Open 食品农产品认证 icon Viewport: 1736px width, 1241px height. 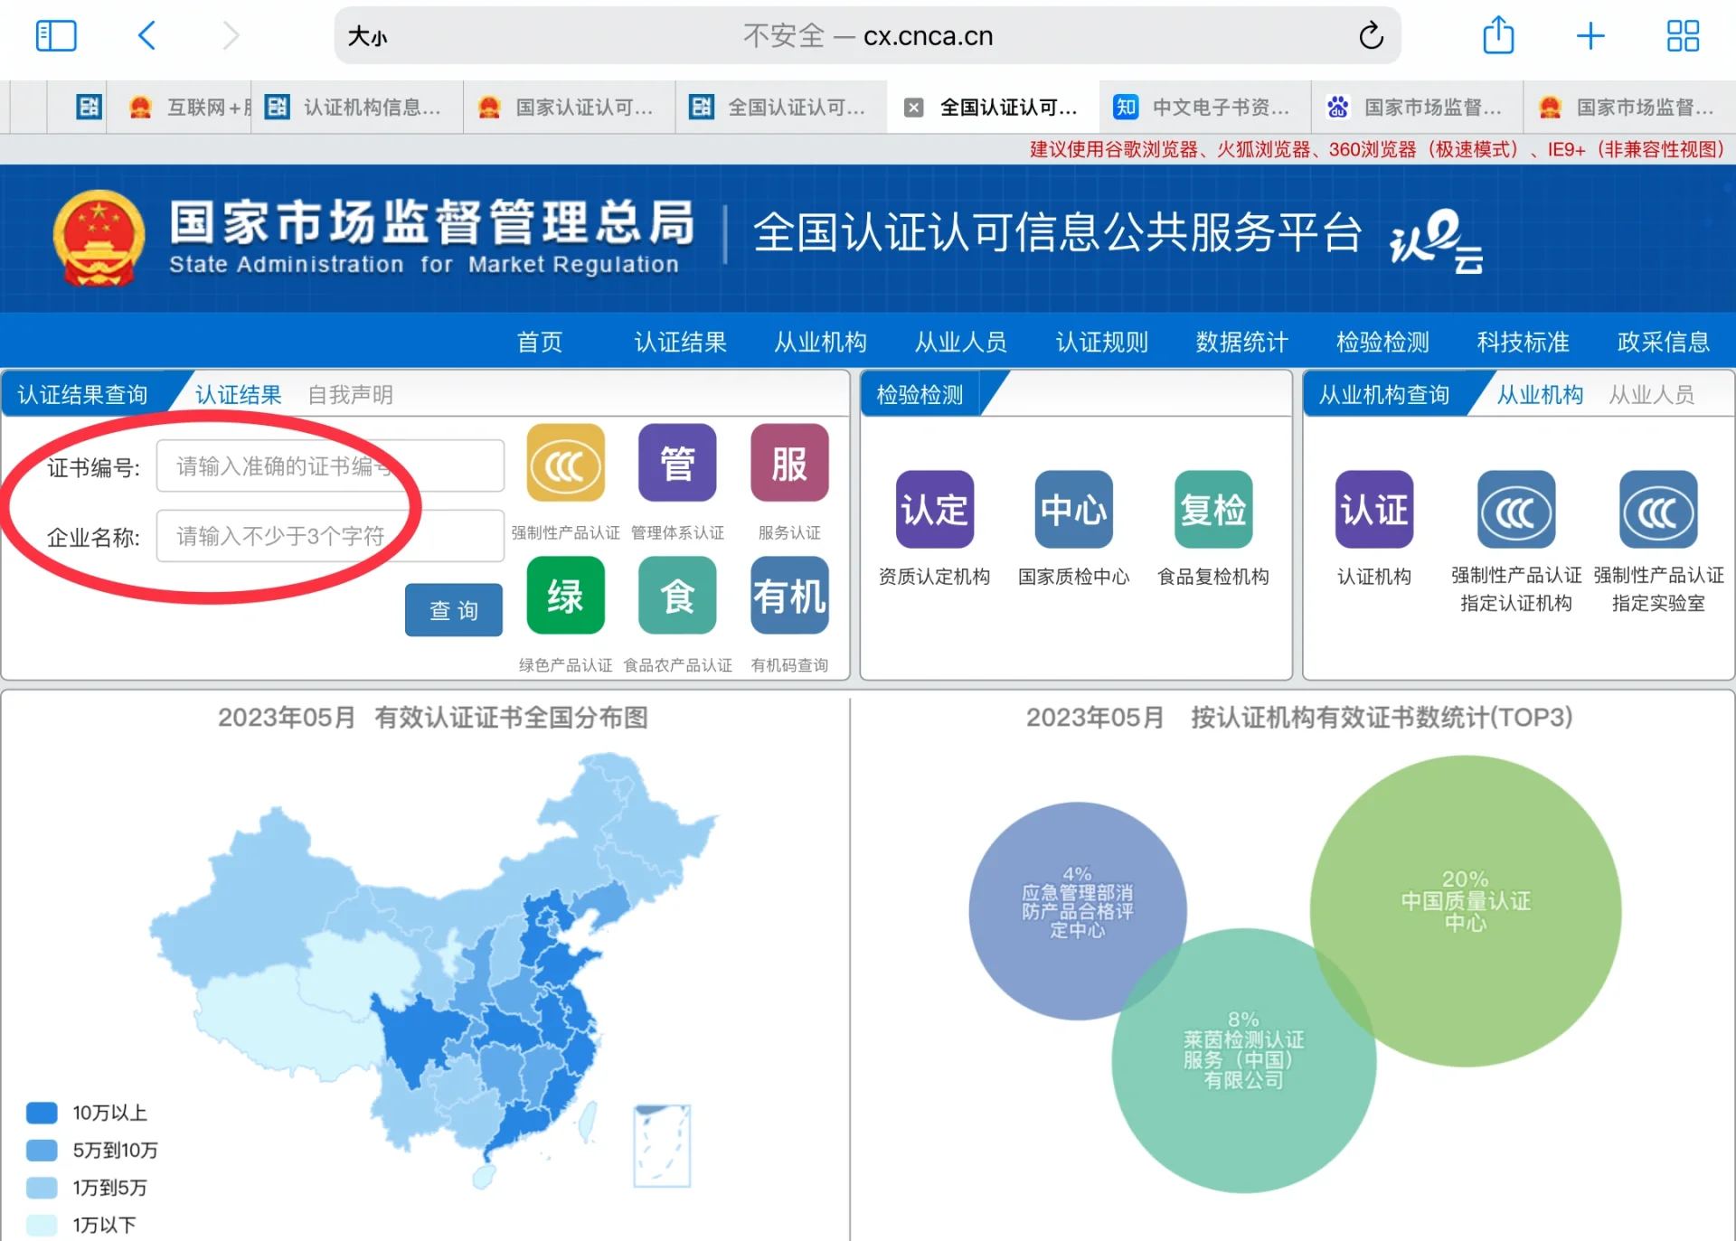coord(677,596)
